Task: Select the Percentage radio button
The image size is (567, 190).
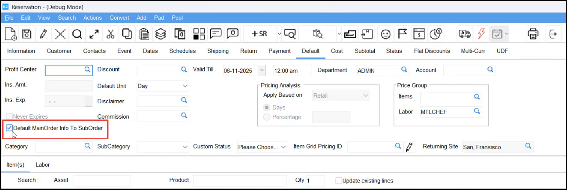Action: (267, 117)
